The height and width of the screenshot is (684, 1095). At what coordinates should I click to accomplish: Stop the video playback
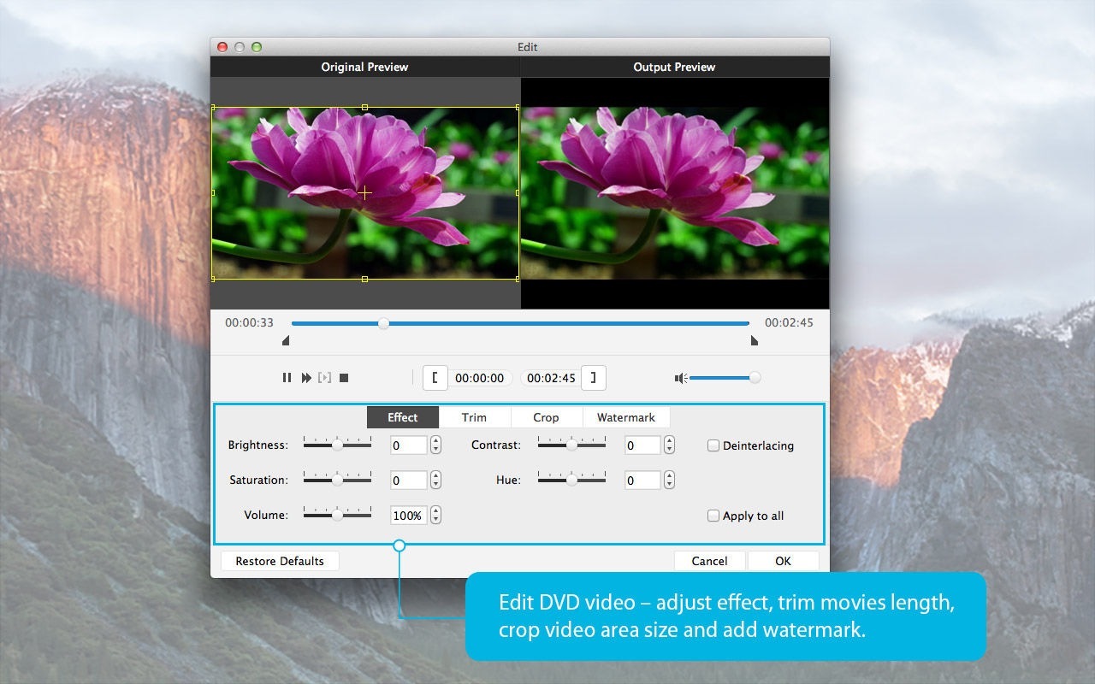[x=344, y=378]
